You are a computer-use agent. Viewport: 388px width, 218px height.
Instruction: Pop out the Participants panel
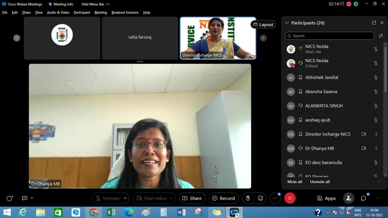coord(374,23)
